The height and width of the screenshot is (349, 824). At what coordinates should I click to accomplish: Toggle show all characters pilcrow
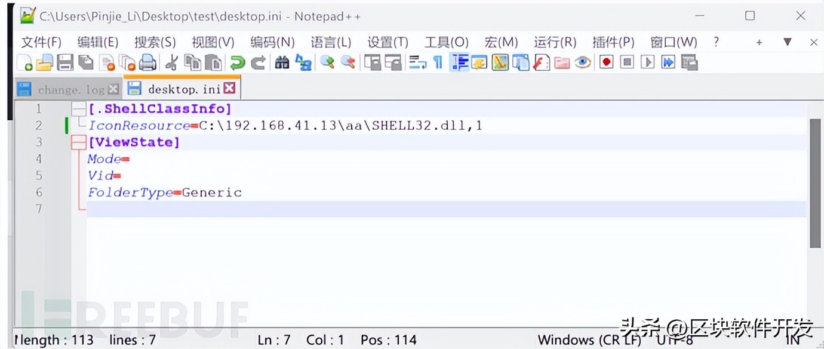(438, 63)
